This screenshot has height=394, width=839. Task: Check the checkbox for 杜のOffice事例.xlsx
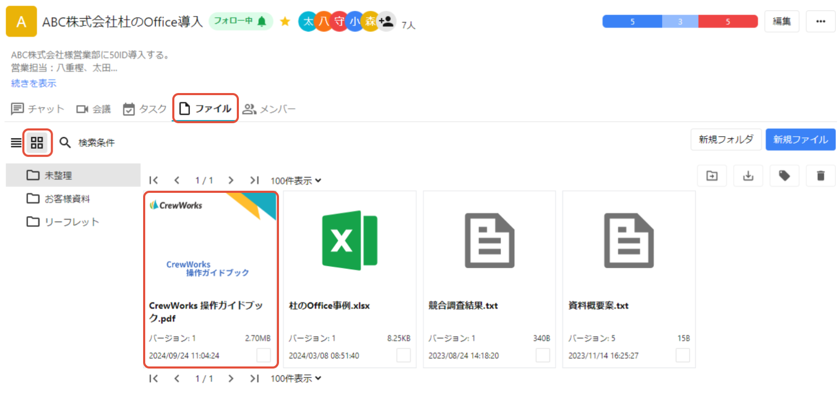click(x=403, y=355)
